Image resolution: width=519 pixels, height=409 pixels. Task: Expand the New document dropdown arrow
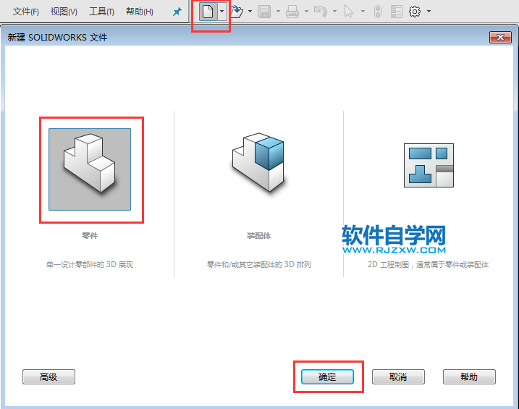(221, 12)
